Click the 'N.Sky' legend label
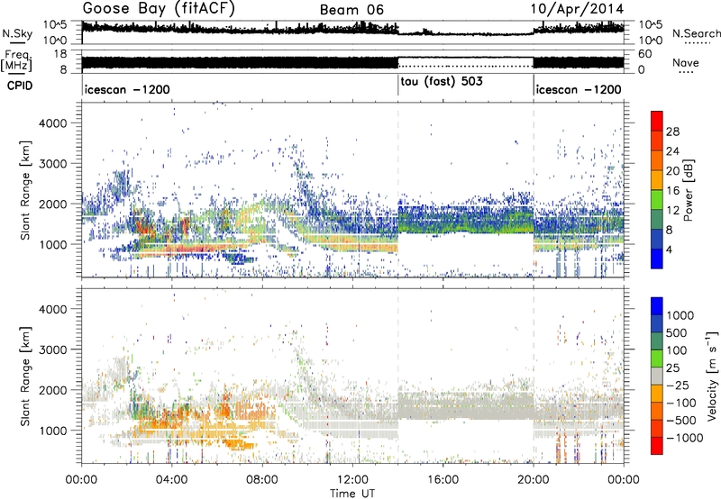Image resolution: width=721 pixels, height=499 pixels. tap(17, 33)
